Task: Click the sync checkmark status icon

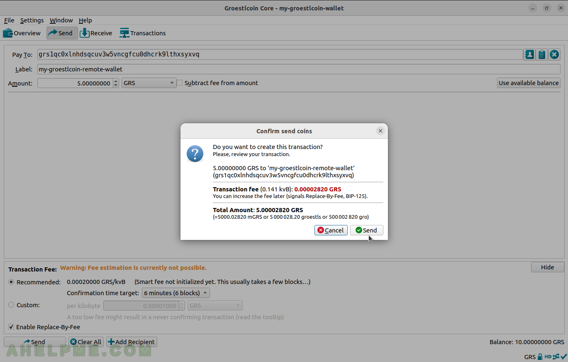Action: 563,357
